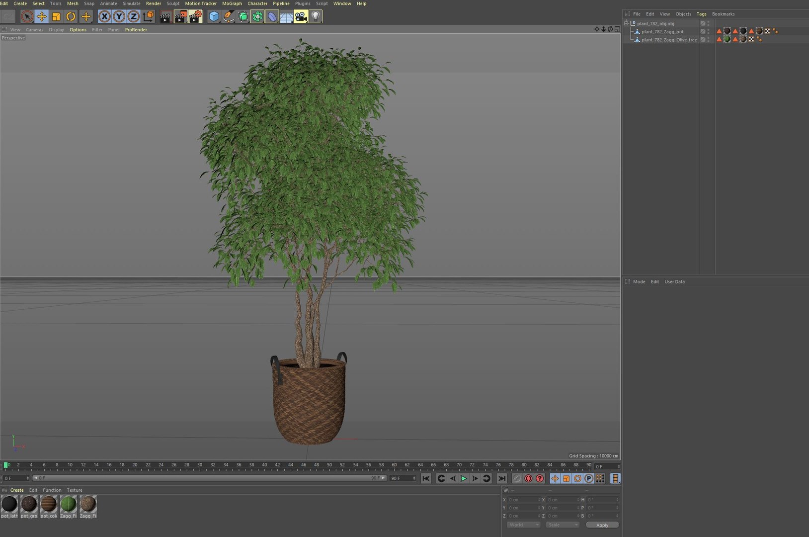Click the Keyframe Selection question-mark button
Image resolution: width=809 pixels, height=537 pixels.
540,478
